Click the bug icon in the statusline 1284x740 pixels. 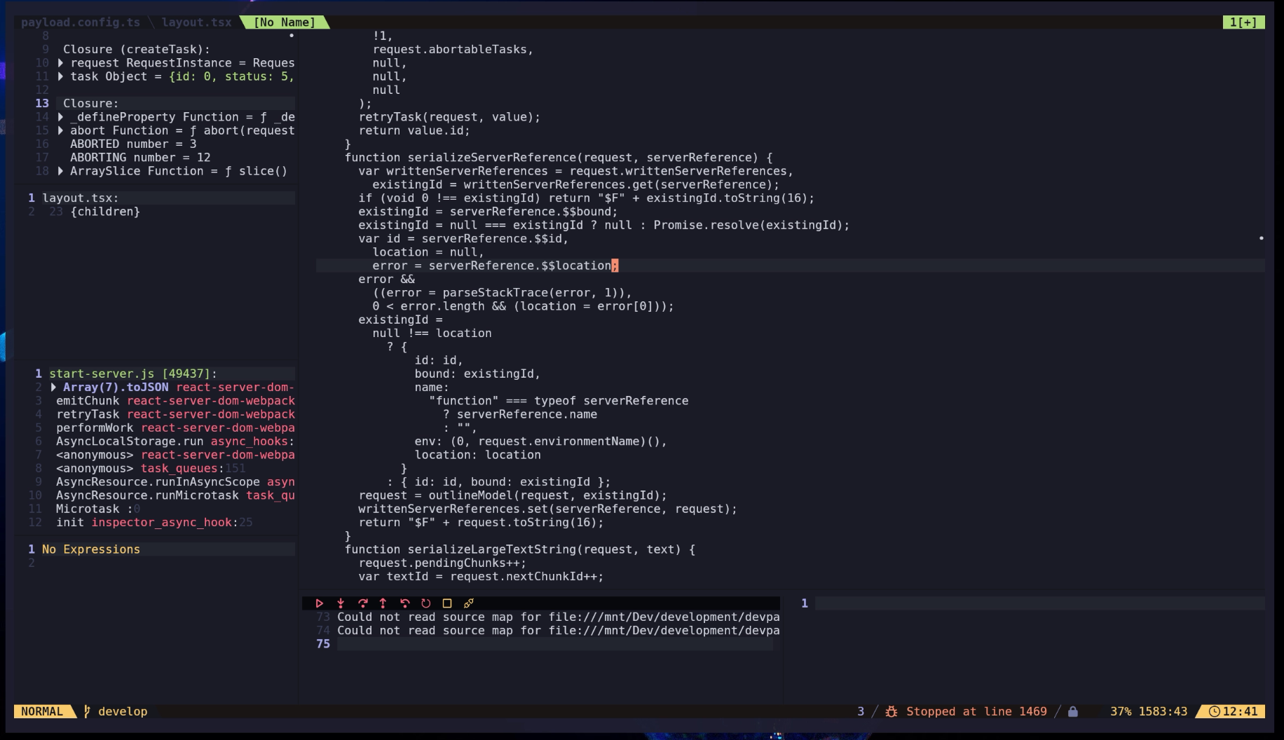click(x=889, y=711)
